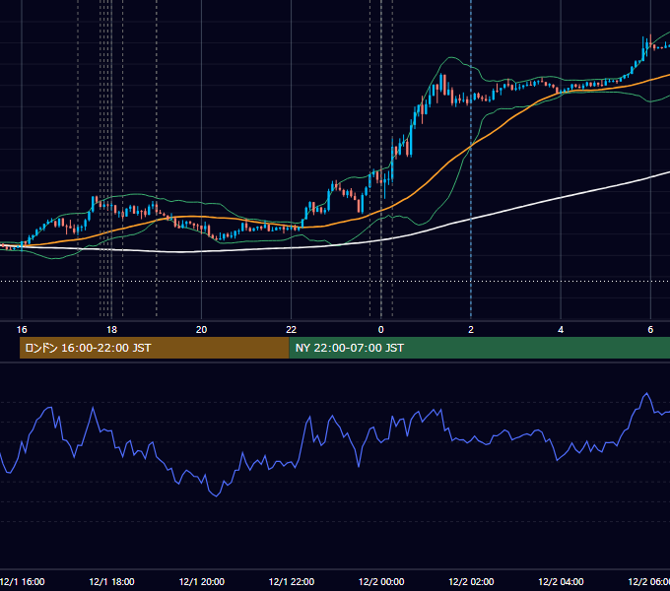The image size is (670, 591).
Task: Click the 12/1 22:00 date label
Action: click(292, 582)
